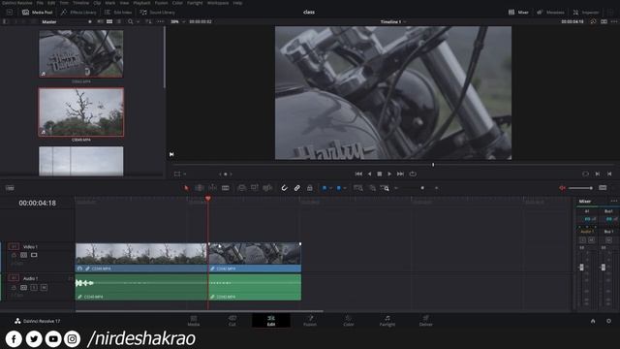This screenshot has width=620, height=349.
Task: Switch to the Color page tab
Action: tap(349, 321)
